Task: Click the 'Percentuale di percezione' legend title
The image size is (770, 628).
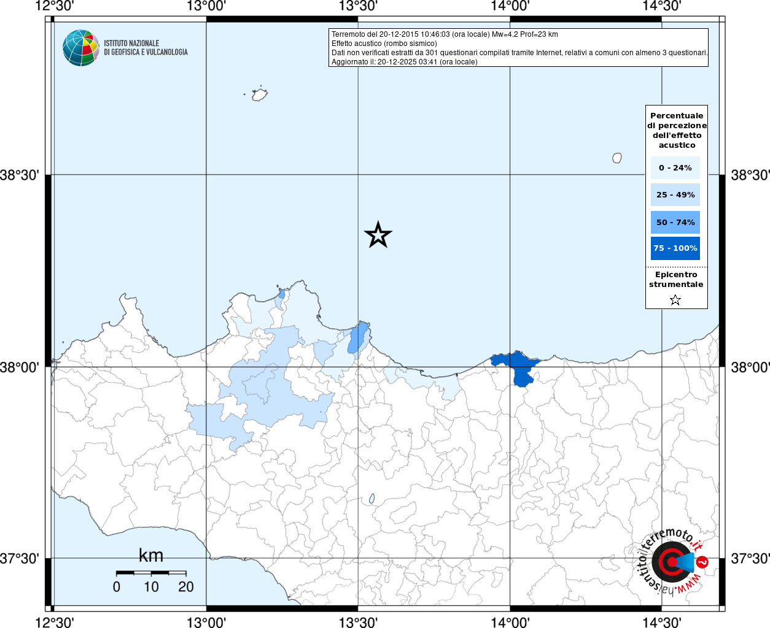Action: pos(677,130)
